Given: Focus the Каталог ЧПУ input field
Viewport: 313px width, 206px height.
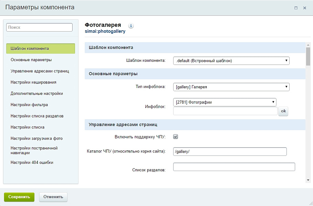Looking at the screenshot, I should (230, 151).
